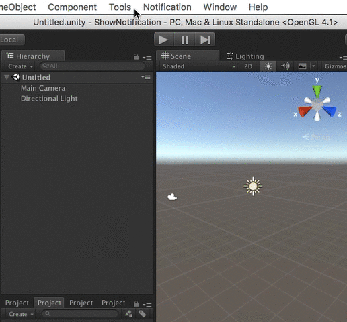Select Directional Light in Hierarchy
347x322 pixels.
(x=49, y=99)
